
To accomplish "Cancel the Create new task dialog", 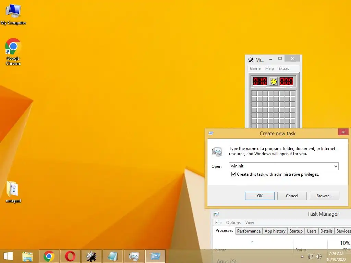I will [292, 196].
